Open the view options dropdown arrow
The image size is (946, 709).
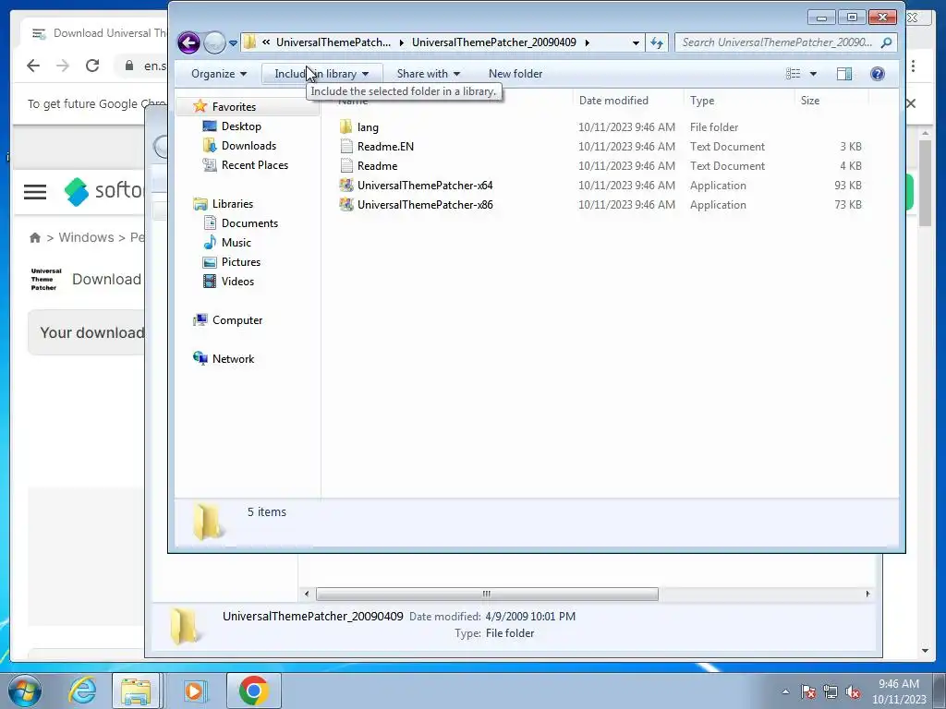[813, 74]
